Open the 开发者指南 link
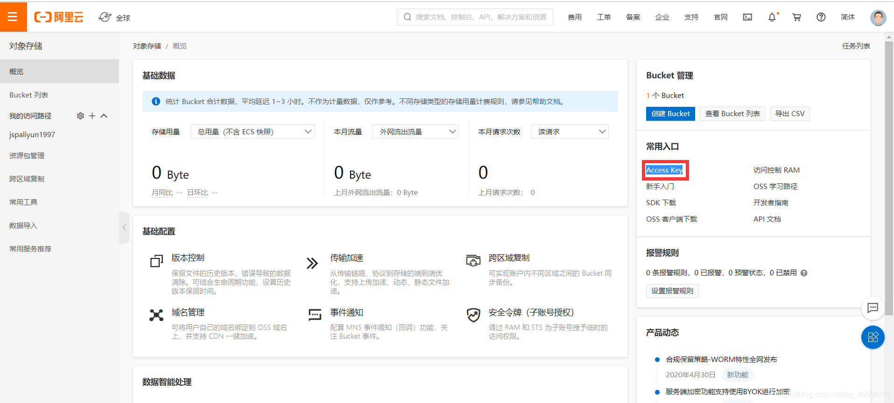 point(771,203)
